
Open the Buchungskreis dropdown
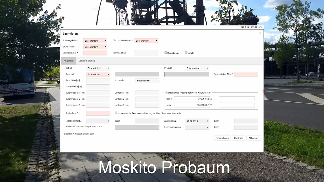click(x=95, y=41)
